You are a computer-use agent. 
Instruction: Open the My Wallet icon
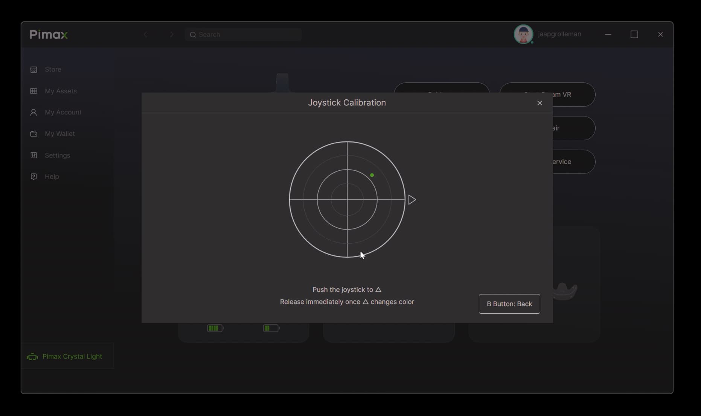(34, 134)
